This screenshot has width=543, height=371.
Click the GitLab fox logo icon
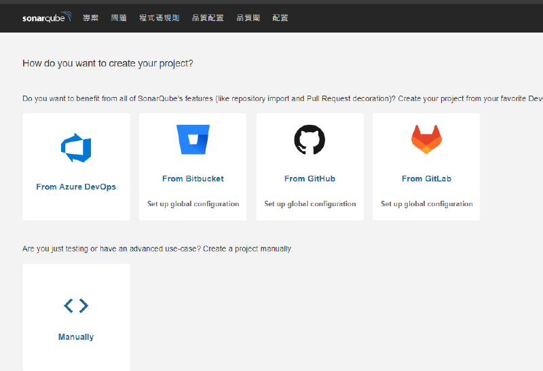pos(426,140)
